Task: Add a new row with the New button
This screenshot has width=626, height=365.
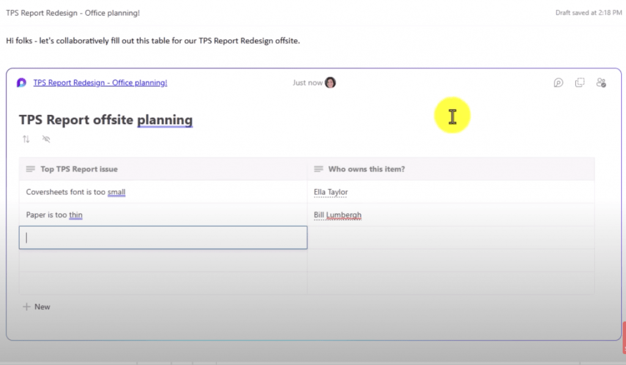Action: click(36, 307)
